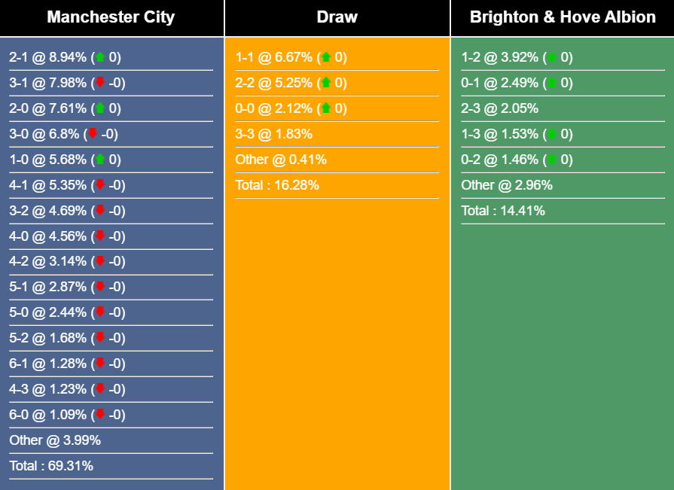Click the red down arrow next to 3-1
Viewport: 674px width, 490px height.
click(100, 82)
